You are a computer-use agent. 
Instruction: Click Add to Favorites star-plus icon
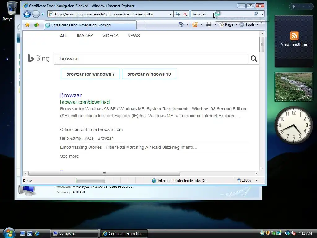click(37, 25)
